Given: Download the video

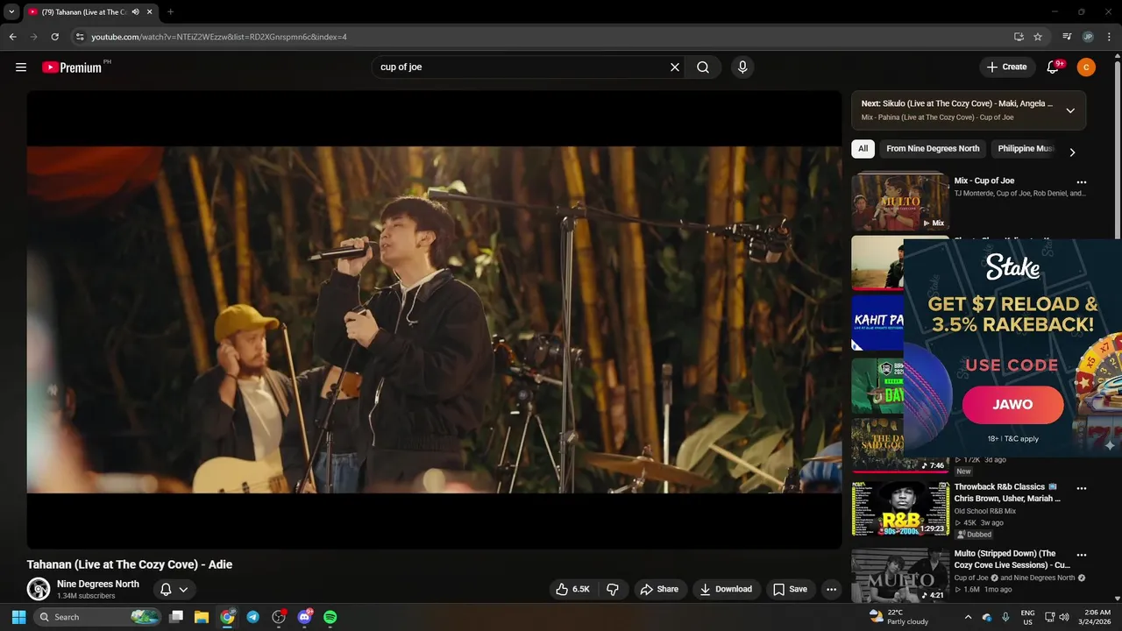Looking at the screenshot, I should coord(725,589).
